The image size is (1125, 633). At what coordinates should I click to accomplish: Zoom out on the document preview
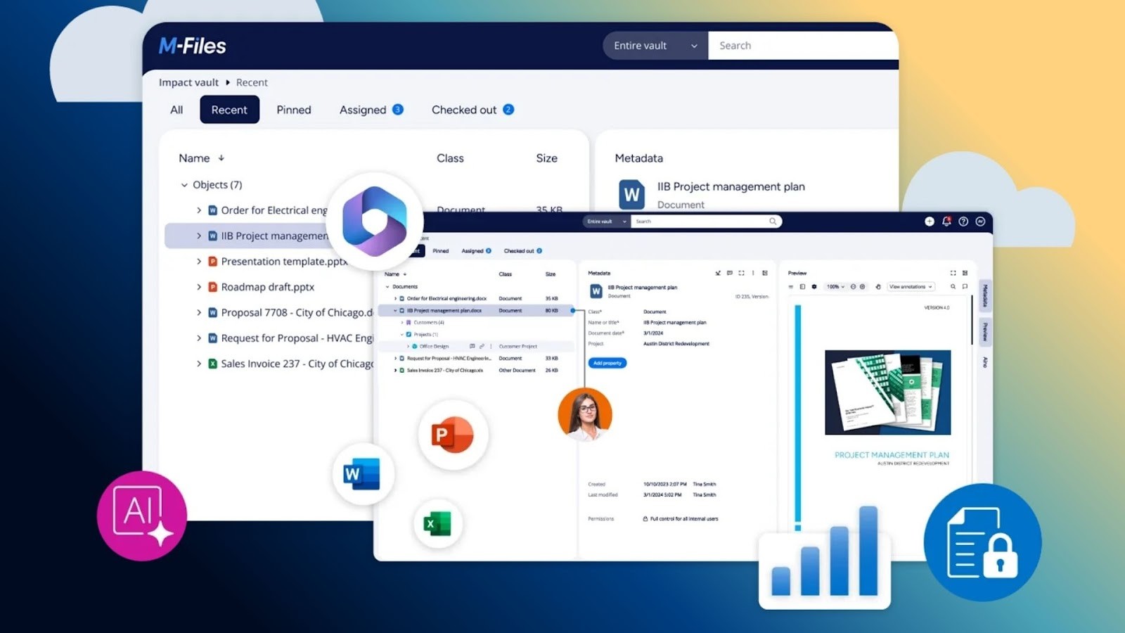coord(852,287)
